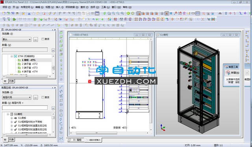The width and height of the screenshot is (252, 147).
Task: Click the top 3D view cube icon
Action: click(61, 33)
